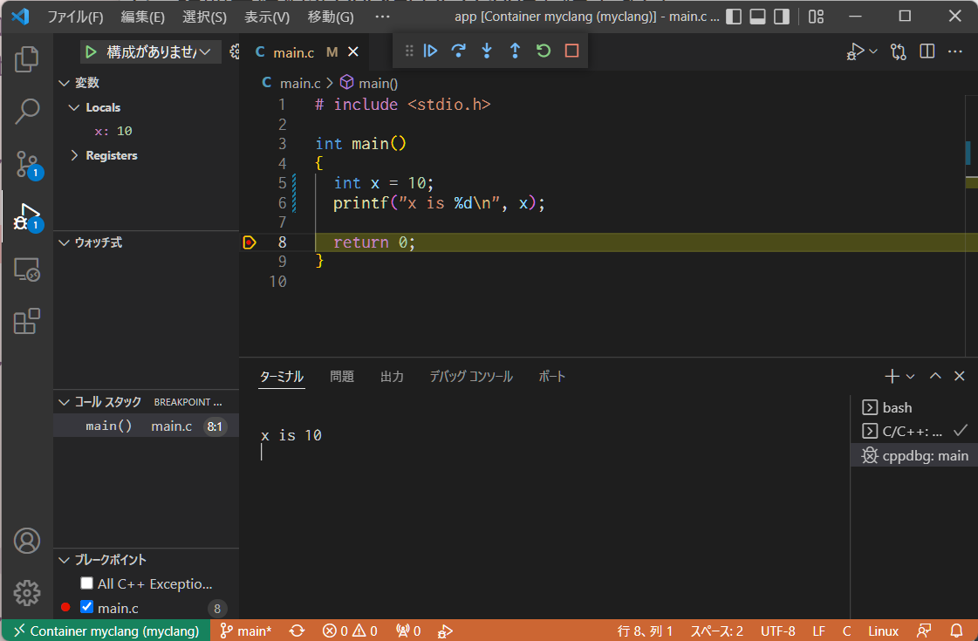Viewport: 978px width, 641px height.
Task: Enable the All C++ Exceptions checkbox
Action: point(86,583)
